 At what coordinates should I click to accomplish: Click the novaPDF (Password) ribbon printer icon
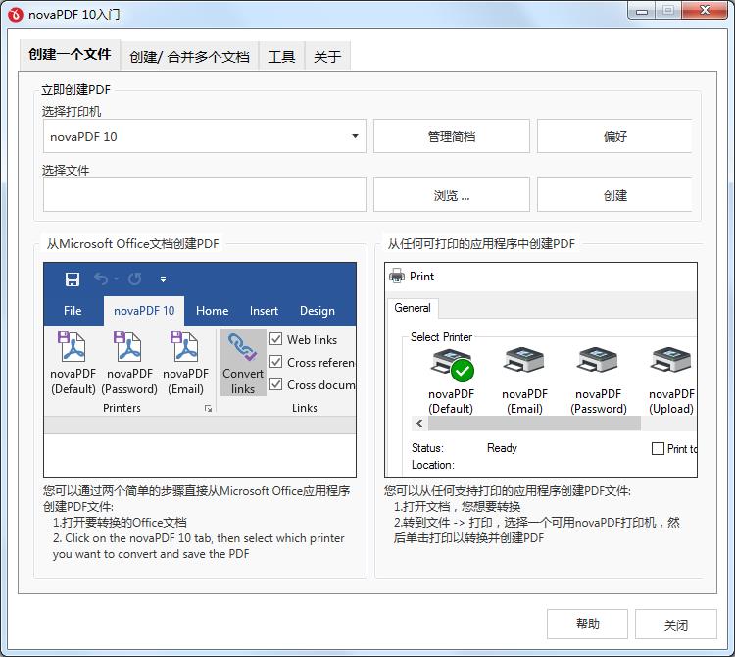click(128, 346)
